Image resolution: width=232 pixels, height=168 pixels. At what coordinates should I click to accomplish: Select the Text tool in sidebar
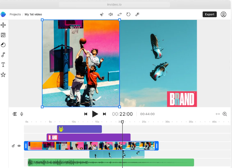[x=3, y=65]
